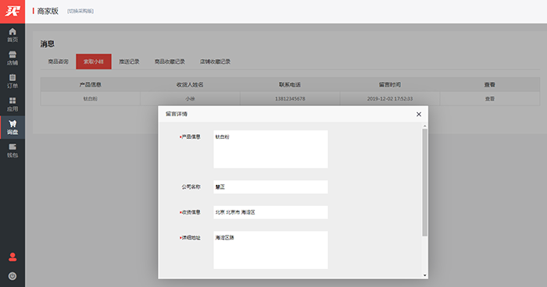Click dialog vertical scrollbar thumb
Image resolution: width=547 pixels, height=287 pixels.
coord(424,182)
